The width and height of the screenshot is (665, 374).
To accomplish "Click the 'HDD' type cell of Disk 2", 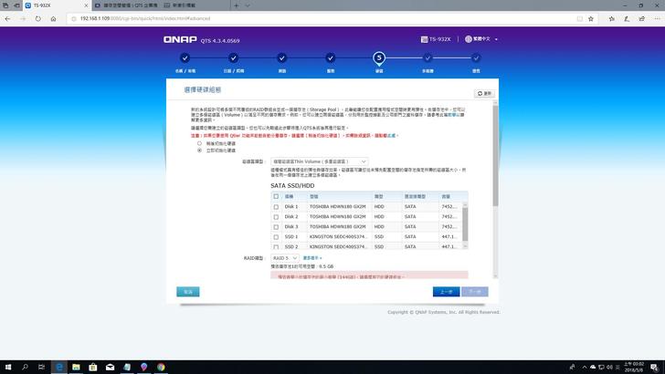I will point(379,216).
